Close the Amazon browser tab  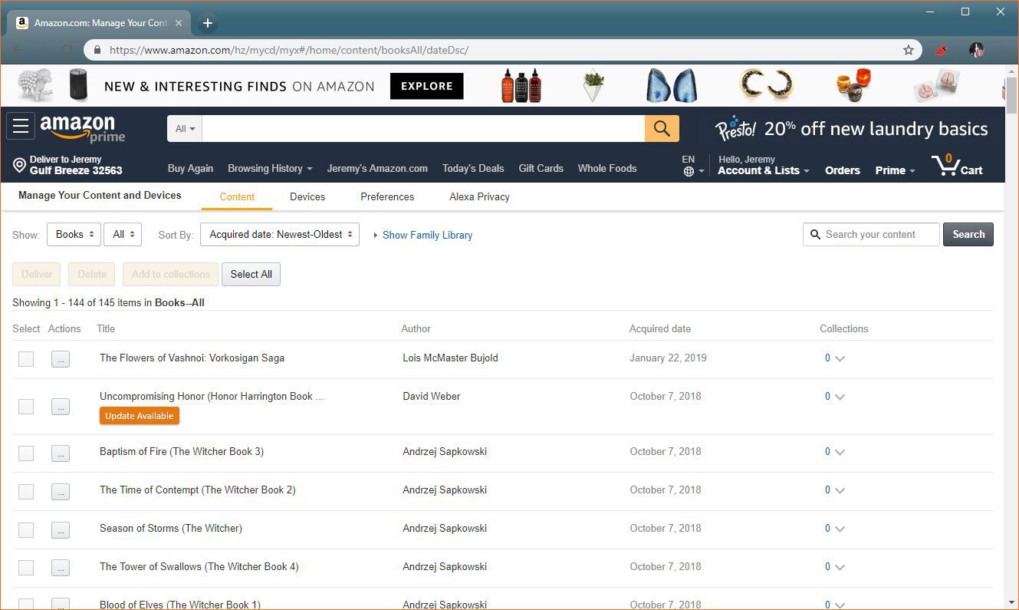179,23
